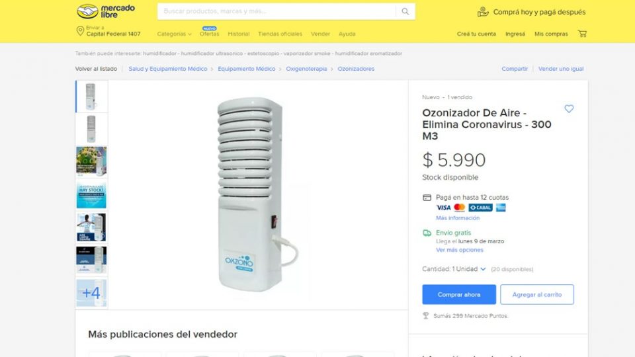
Task: Click the Compra hoy y pagá después icon
Action: pyautogui.click(x=483, y=12)
